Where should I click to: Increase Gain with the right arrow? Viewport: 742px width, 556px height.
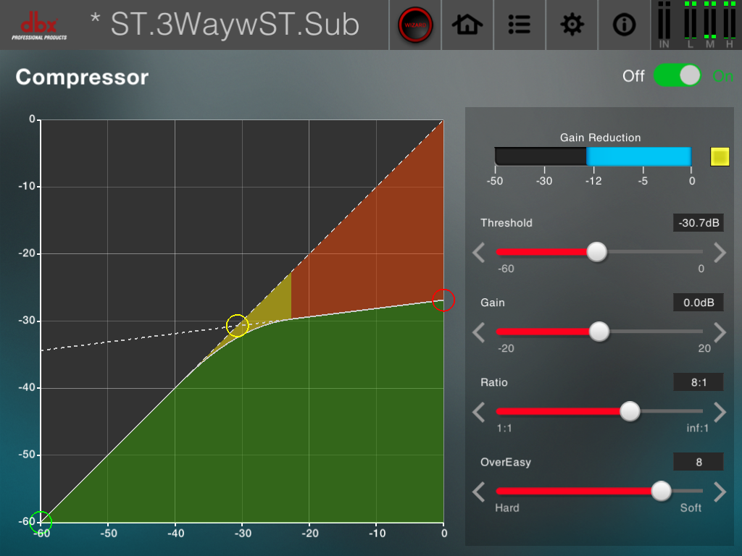pyautogui.click(x=720, y=332)
